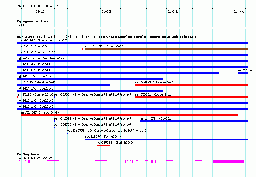Click the 31020k ruler tick label
The height and width of the screenshot is (177, 256).
[107, 11]
